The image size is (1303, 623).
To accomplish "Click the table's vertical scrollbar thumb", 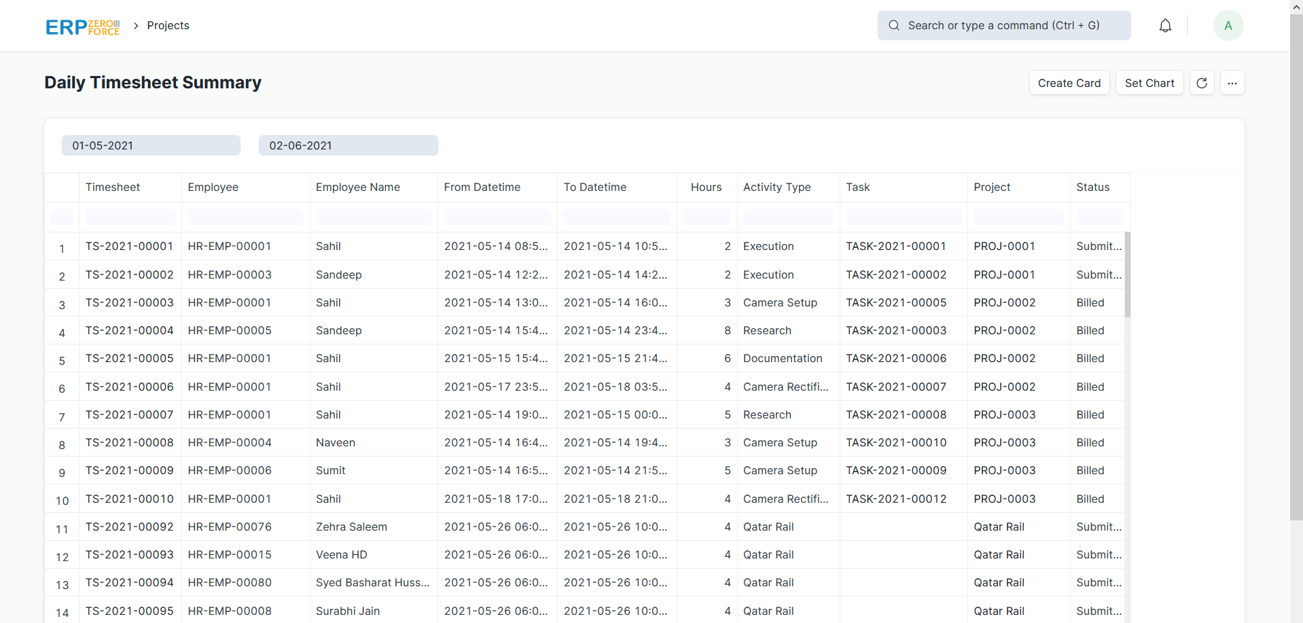I will click(x=1128, y=274).
